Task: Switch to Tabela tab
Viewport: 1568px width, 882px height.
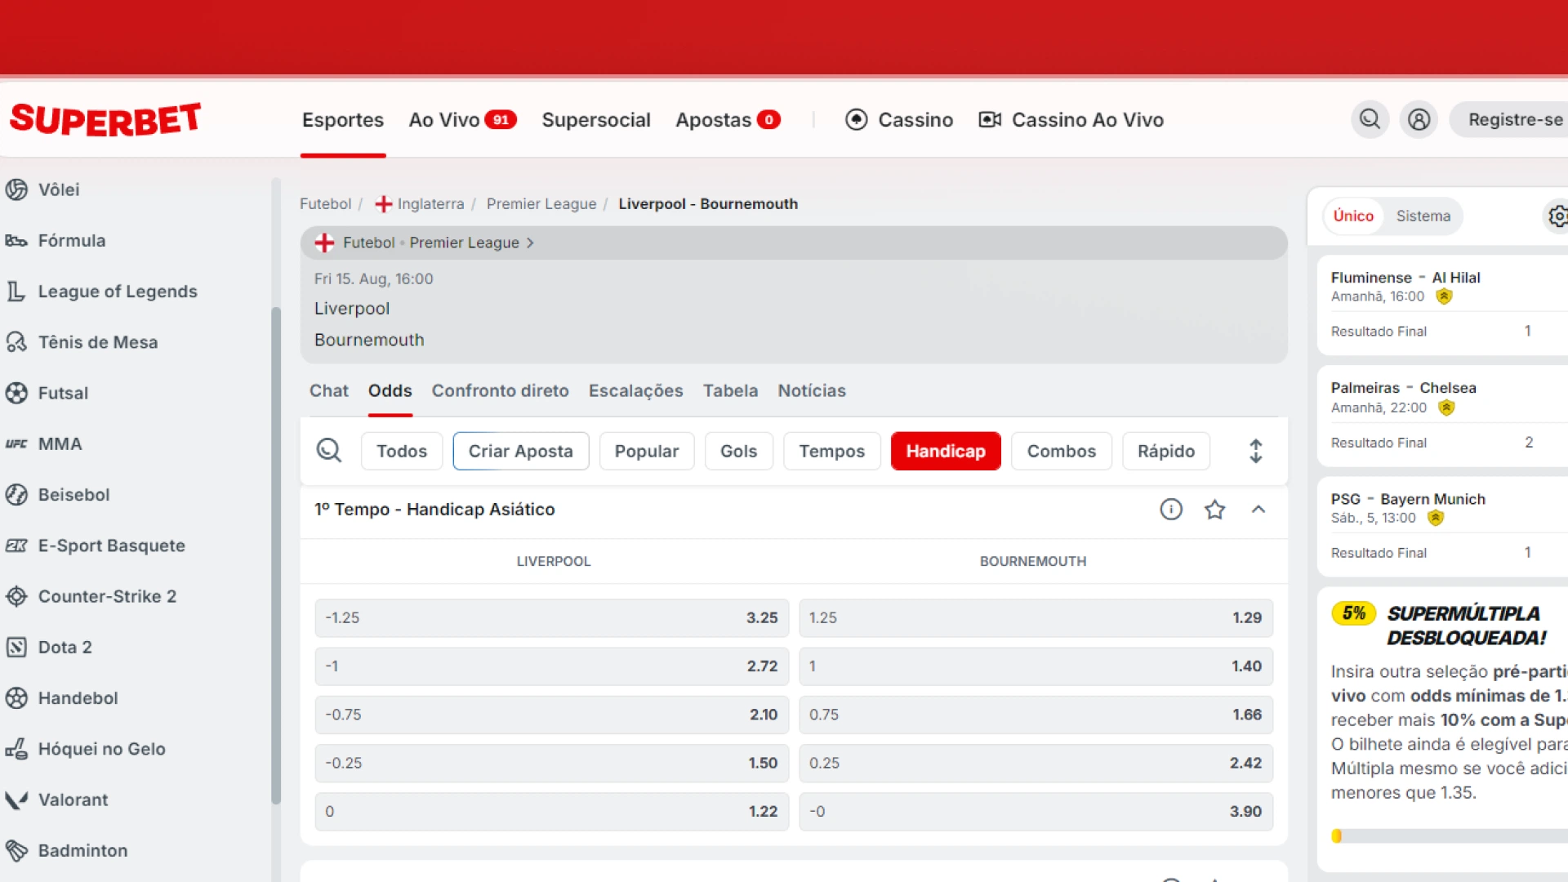Action: click(730, 391)
